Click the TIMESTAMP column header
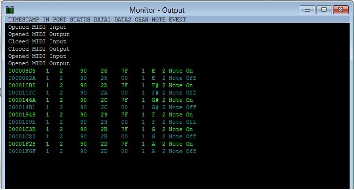 point(24,19)
